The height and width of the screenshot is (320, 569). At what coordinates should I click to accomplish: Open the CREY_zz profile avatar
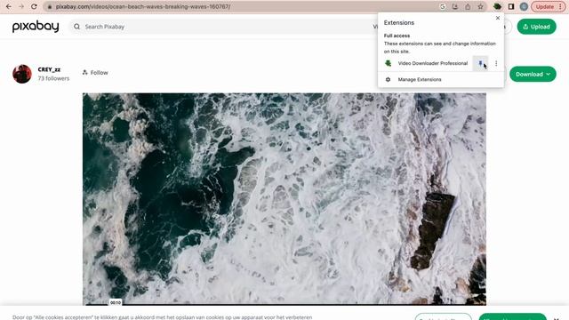coord(22,74)
